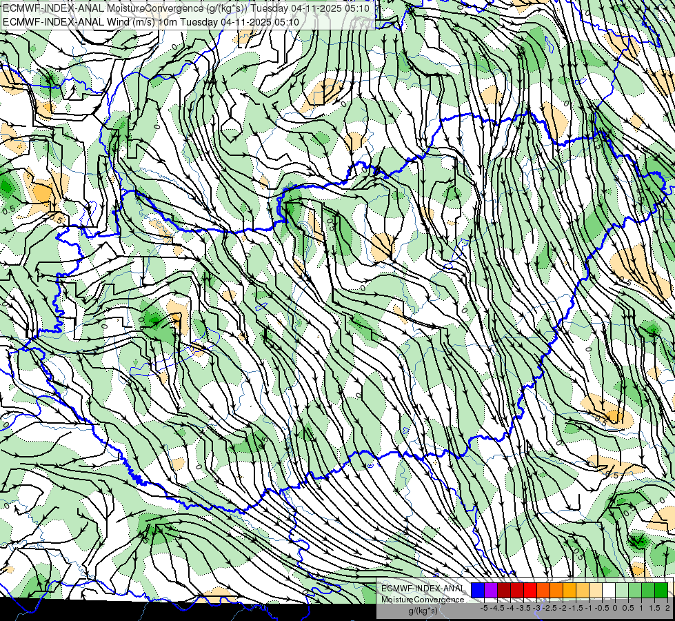
Task: Click the -5 tick value in legend
Action: click(484, 608)
